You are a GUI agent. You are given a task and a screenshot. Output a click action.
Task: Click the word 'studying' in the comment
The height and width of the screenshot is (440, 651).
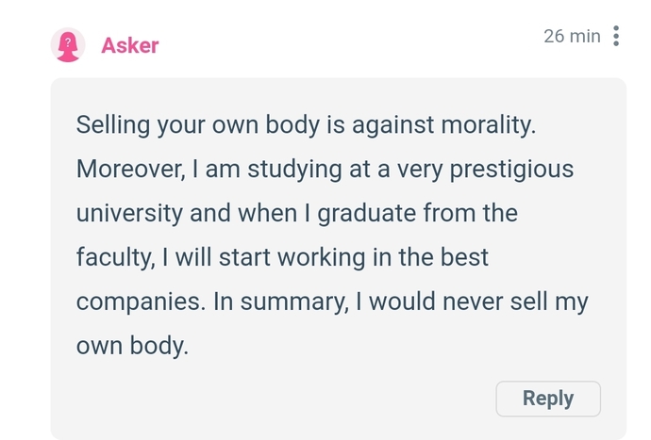coord(294,170)
